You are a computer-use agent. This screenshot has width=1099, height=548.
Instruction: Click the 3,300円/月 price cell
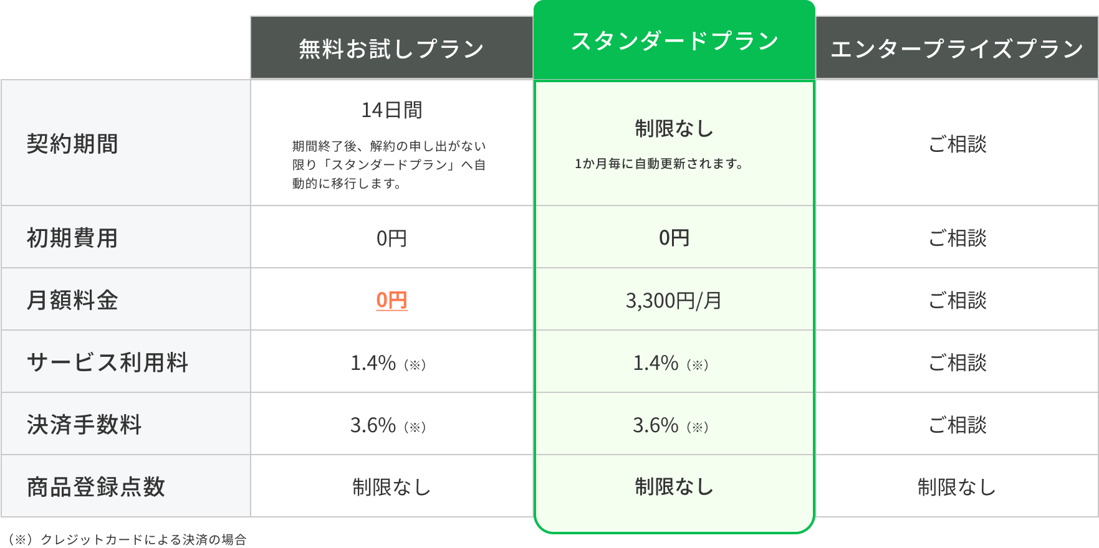tap(674, 301)
